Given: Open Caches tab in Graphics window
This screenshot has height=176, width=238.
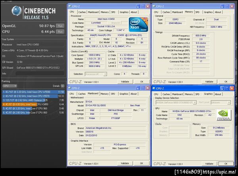Looking at the screenshot, I should click(x=166, y=94).
